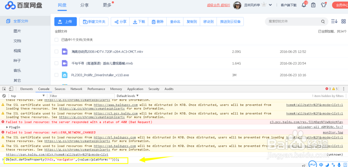348x167 pixels.
Task: Open the user account dropdown arrow
Action: tap(270, 5)
